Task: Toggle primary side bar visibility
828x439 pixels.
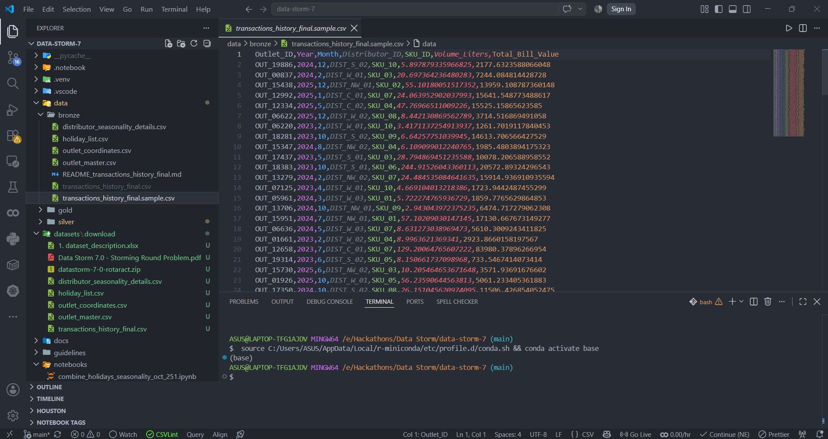Action: click(x=719, y=9)
